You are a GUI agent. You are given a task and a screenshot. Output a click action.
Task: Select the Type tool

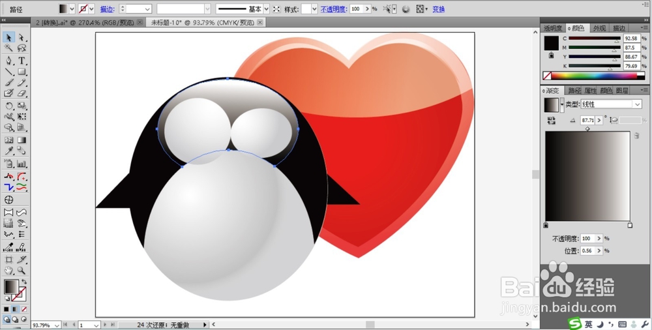coord(22,61)
